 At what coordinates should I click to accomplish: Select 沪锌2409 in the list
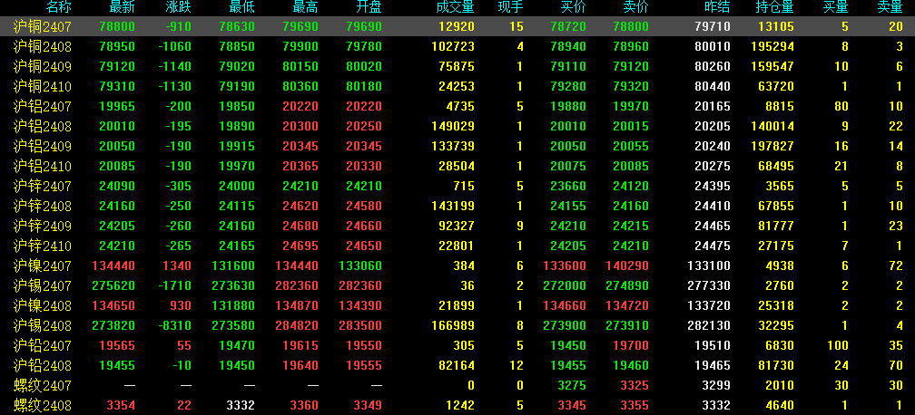tap(42, 226)
